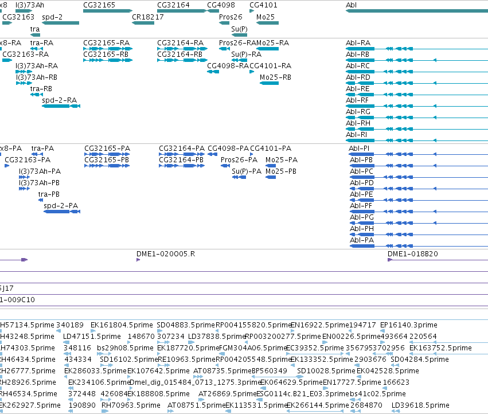Image resolution: width=488 pixels, height=414 pixels.
Task: Click transcript label Abl-RI
Action: pos(356,135)
